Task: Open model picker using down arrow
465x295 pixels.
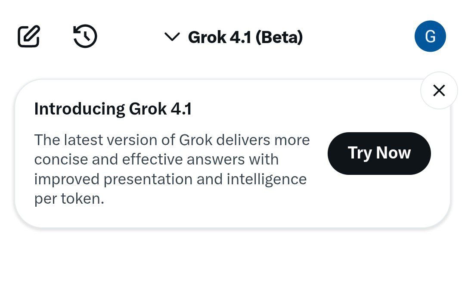Action: 172,37
